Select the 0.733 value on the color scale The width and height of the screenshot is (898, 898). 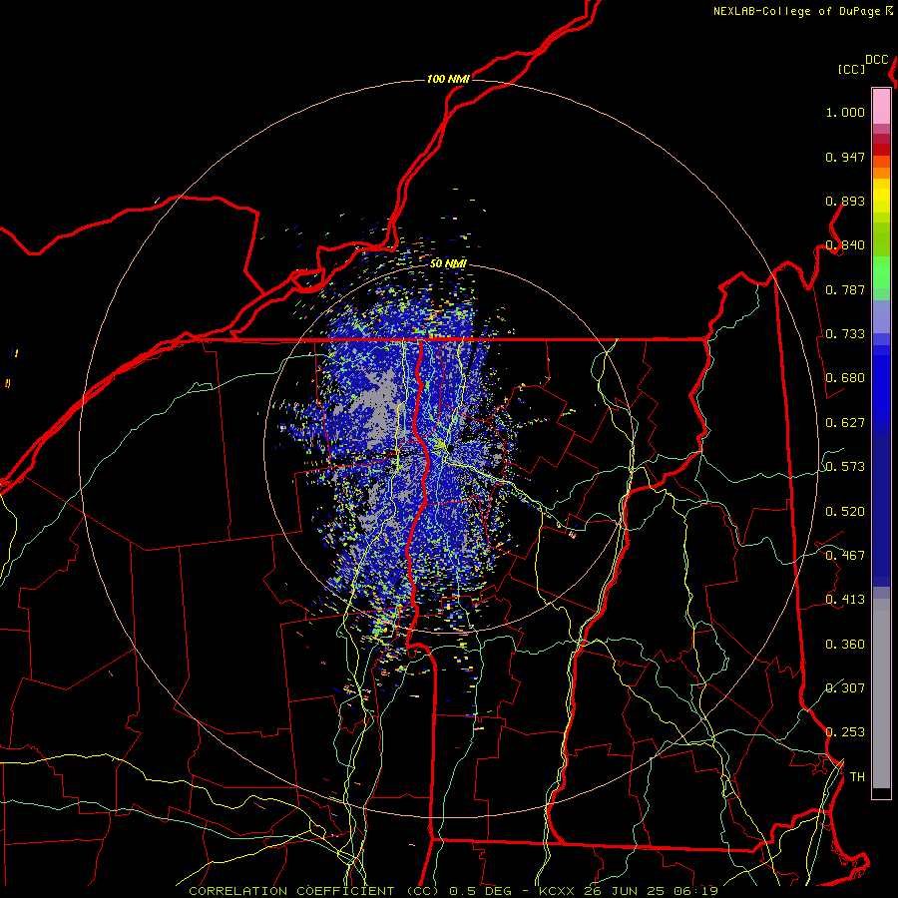click(845, 334)
